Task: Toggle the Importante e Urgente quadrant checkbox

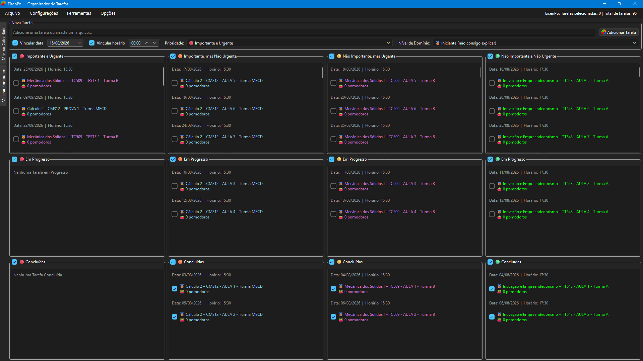Action: click(14, 56)
